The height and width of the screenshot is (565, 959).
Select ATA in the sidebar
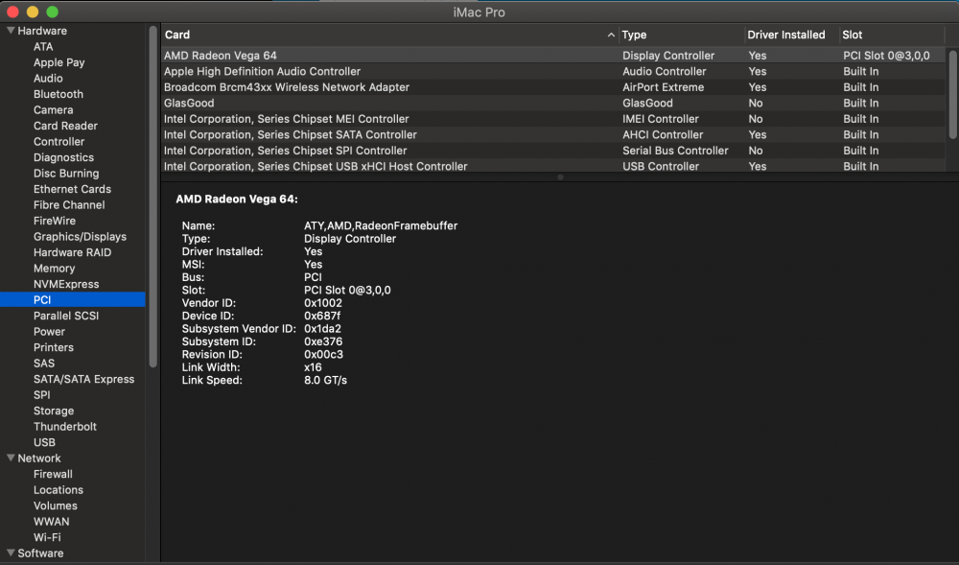[43, 46]
